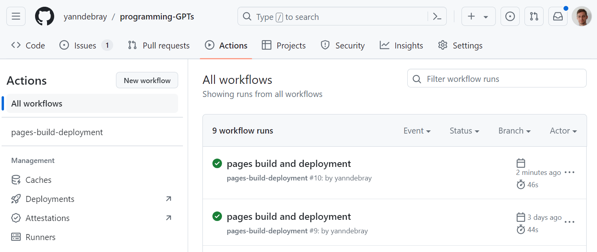Expand the create-new dropdown caret

[486, 17]
